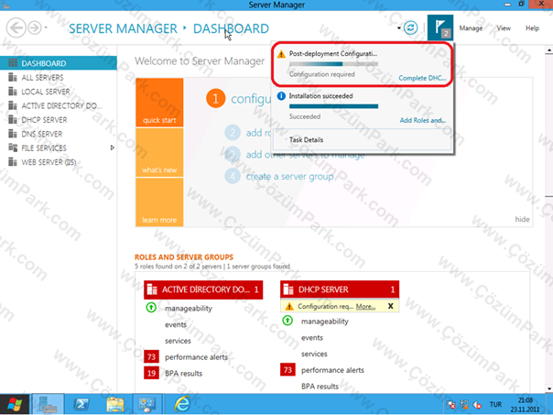
Task: Click the step 1 configure link
Action: [x=251, y=99]
